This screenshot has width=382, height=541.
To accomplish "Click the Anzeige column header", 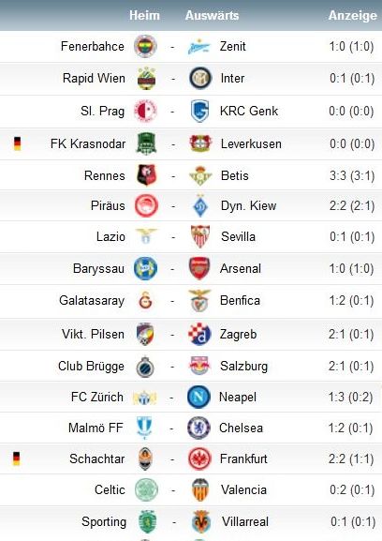I will pyautogui.click(x=353, y=16).
